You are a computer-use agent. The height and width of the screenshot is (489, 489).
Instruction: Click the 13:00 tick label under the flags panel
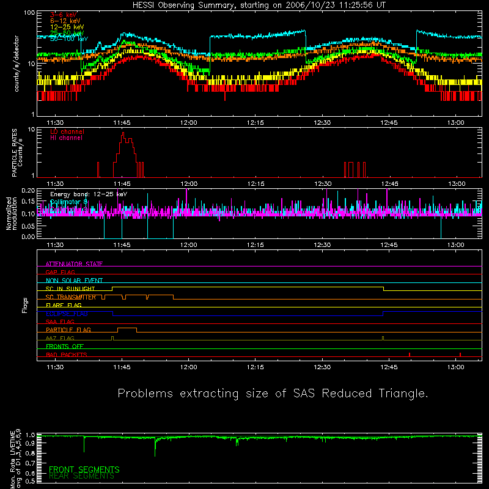pyautogui.click(x=455, y=367)
